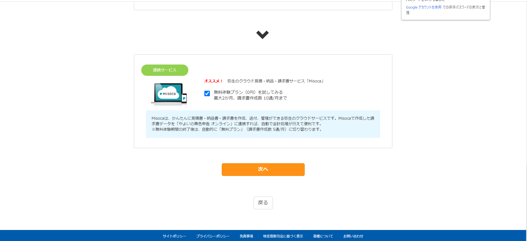Click the 弥生のクラウド見積・納品・請求書サービス heading
527x241 pixels.
pyautogui.click(x=275, y=81)
